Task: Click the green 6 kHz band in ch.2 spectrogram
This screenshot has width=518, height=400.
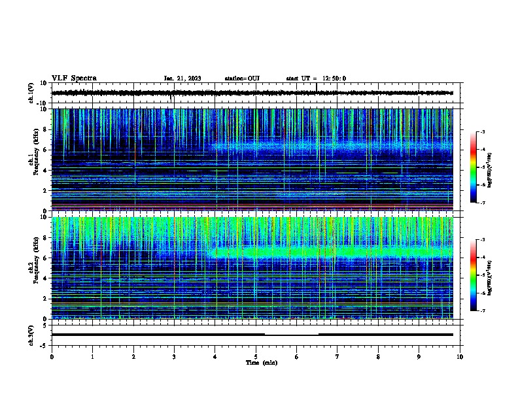Action: click(330, 253)
